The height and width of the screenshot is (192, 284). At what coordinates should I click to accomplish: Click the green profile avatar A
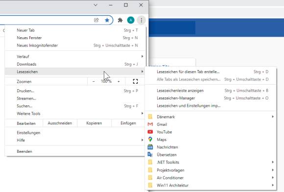pyautogui.click(x=131, y=20)
